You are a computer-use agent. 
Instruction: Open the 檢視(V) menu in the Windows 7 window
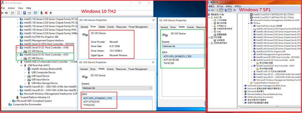coord(229,6)
